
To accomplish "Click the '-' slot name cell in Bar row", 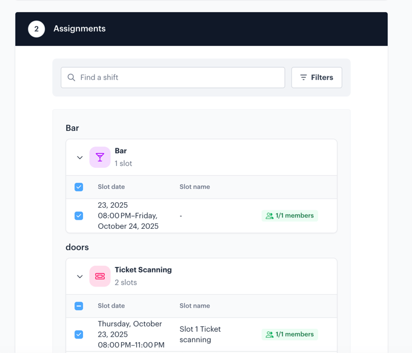I will pyautogui.click(x=181, y=216).
